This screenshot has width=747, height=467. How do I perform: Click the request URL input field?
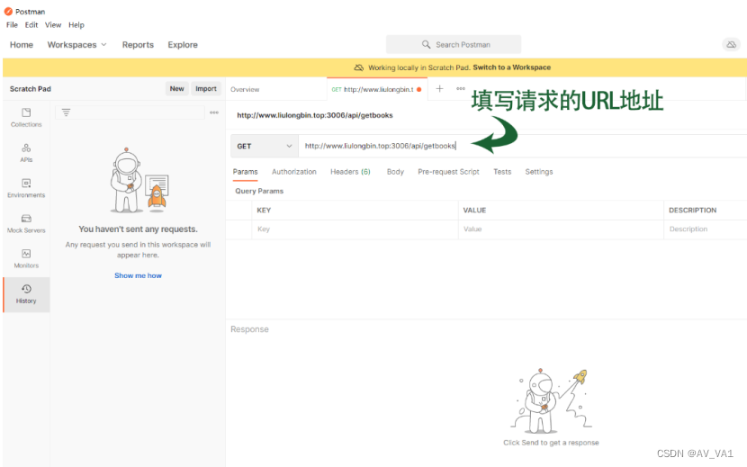coord(523,146)
